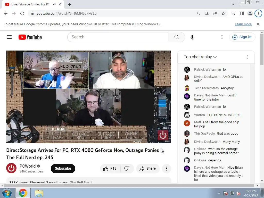Click the page scrollbar down arrow

262,181
